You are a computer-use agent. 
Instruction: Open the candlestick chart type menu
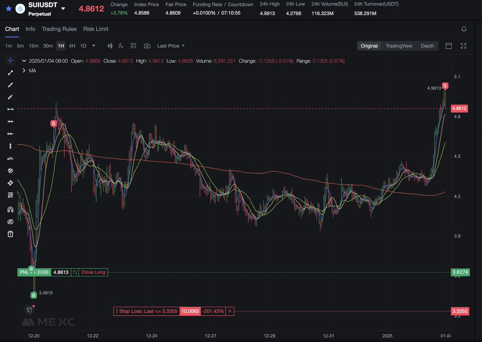(110, 46)
